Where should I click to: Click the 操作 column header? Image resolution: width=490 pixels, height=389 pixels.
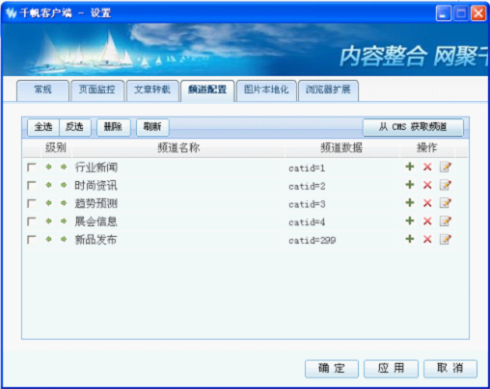coord(427,147)
